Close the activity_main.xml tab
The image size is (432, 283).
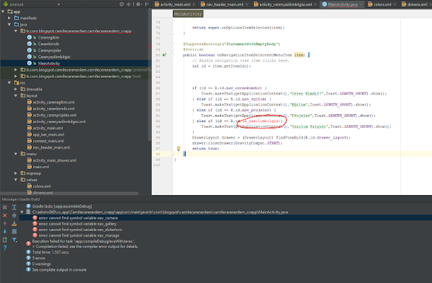(194, 5)
